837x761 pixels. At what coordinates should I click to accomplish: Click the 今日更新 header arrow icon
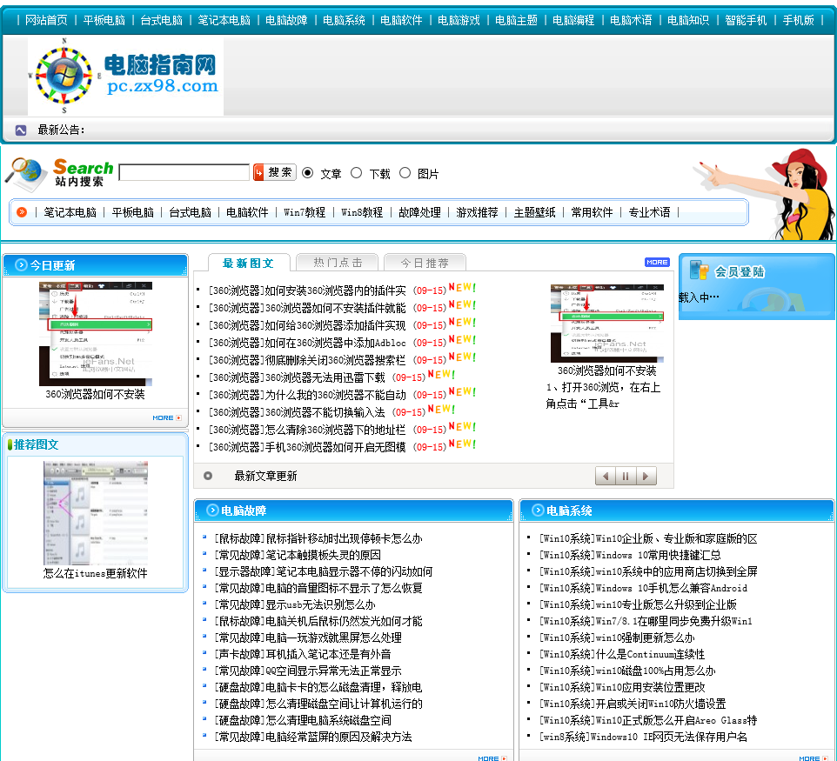click(21, 264)
